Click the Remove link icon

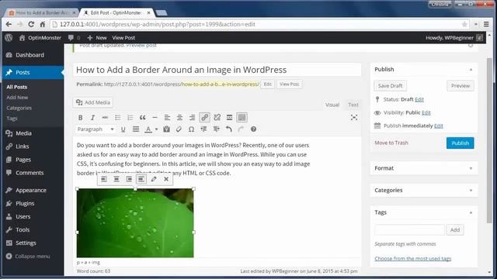(x=217, y=118)
